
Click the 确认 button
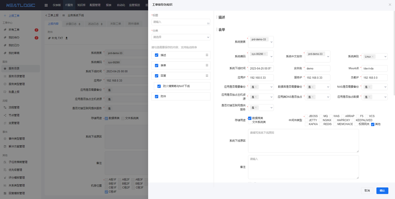(382, 190)
